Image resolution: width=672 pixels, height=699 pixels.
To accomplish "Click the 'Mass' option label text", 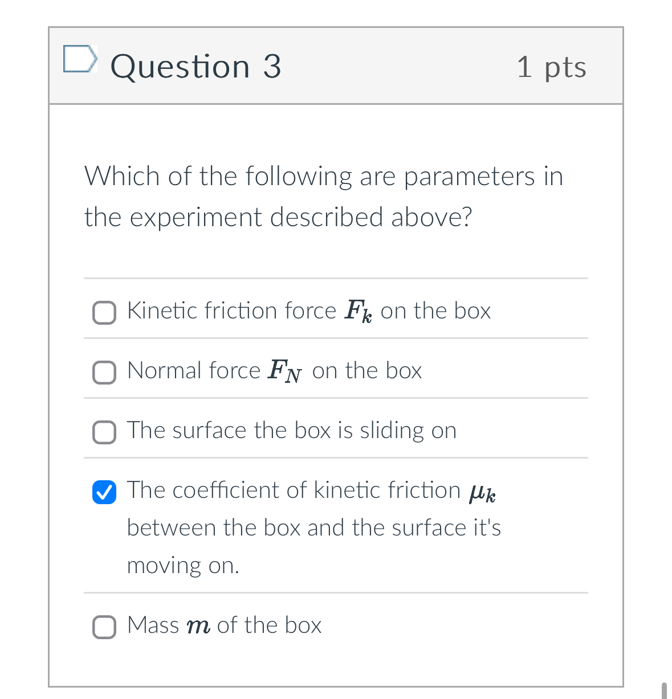I will (153, 626).
